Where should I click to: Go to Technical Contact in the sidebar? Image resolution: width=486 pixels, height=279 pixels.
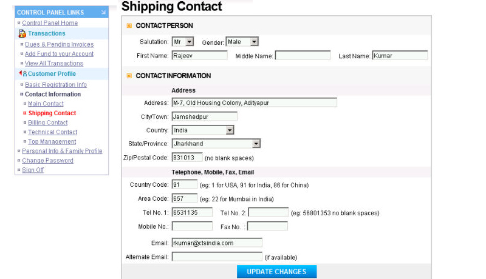pyautogui.click(x=52, y=132)
